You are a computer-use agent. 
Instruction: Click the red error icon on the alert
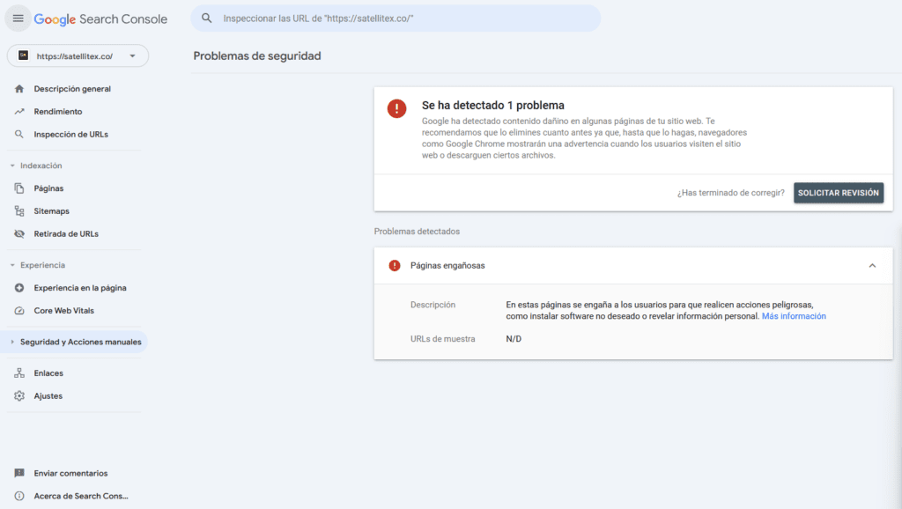[x=396, y=108]
